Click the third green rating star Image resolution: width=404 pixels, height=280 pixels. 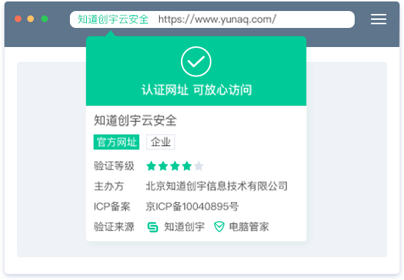pos(175,166)
